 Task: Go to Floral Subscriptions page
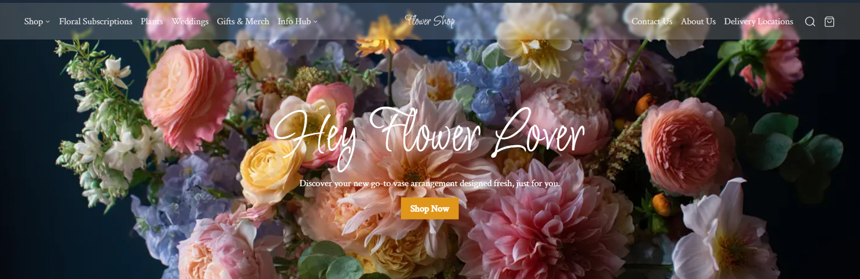95,21
